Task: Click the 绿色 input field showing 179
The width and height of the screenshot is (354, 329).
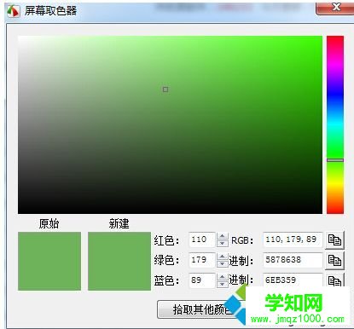Action: (202, 260)
